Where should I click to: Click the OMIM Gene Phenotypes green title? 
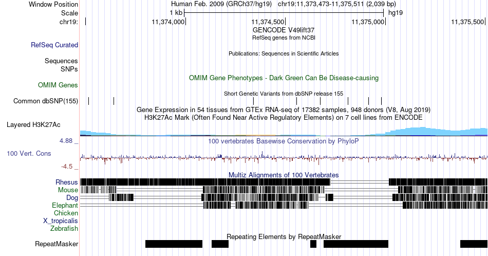284,78
